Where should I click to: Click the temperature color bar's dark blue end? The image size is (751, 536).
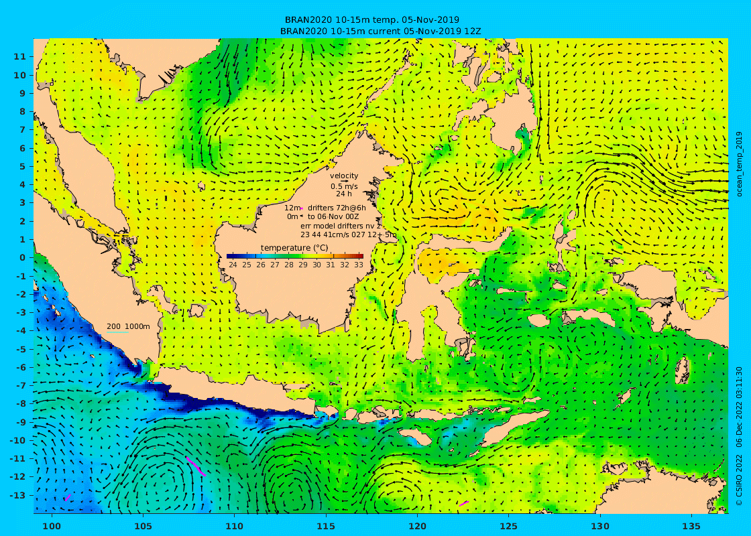(x=231, y=256)
